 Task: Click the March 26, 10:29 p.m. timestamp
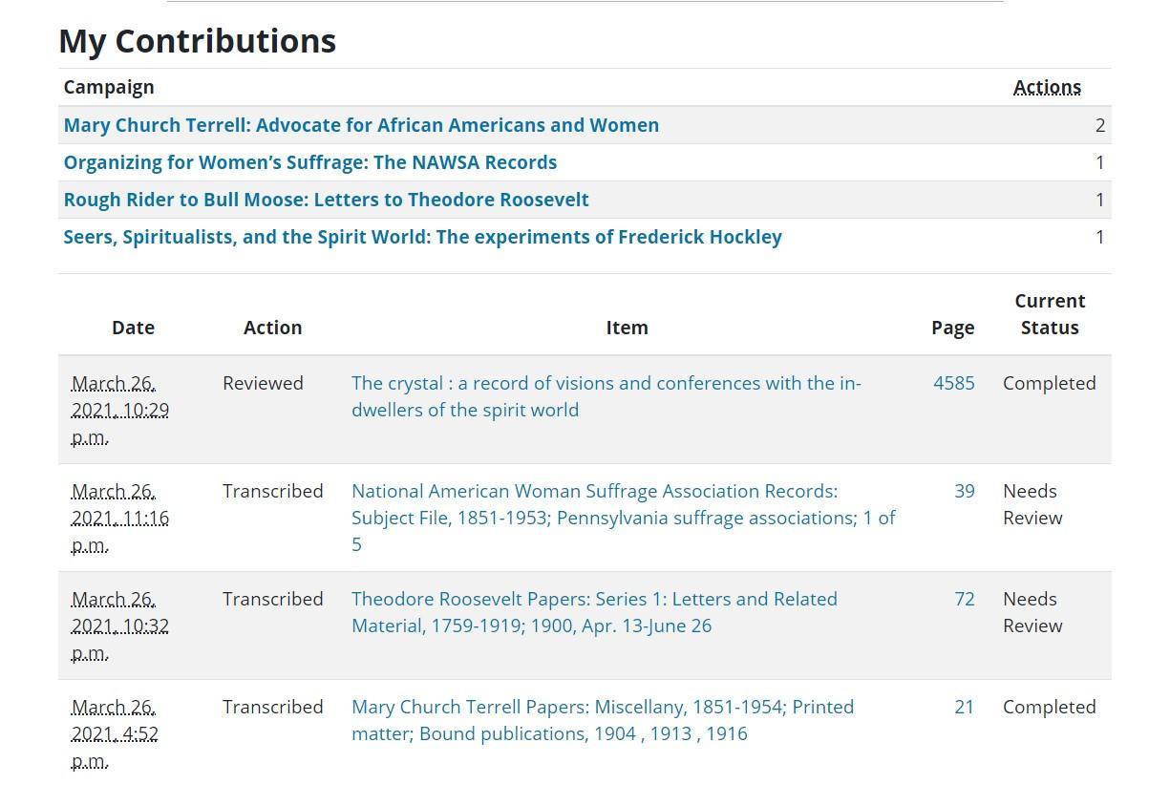119,410
